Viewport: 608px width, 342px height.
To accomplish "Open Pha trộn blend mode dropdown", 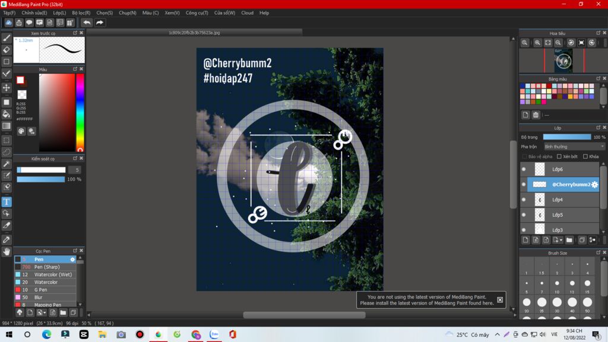I will (x=574, y=147).
